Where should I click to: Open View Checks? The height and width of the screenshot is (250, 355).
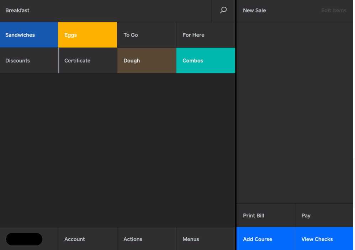coord(324,239)
